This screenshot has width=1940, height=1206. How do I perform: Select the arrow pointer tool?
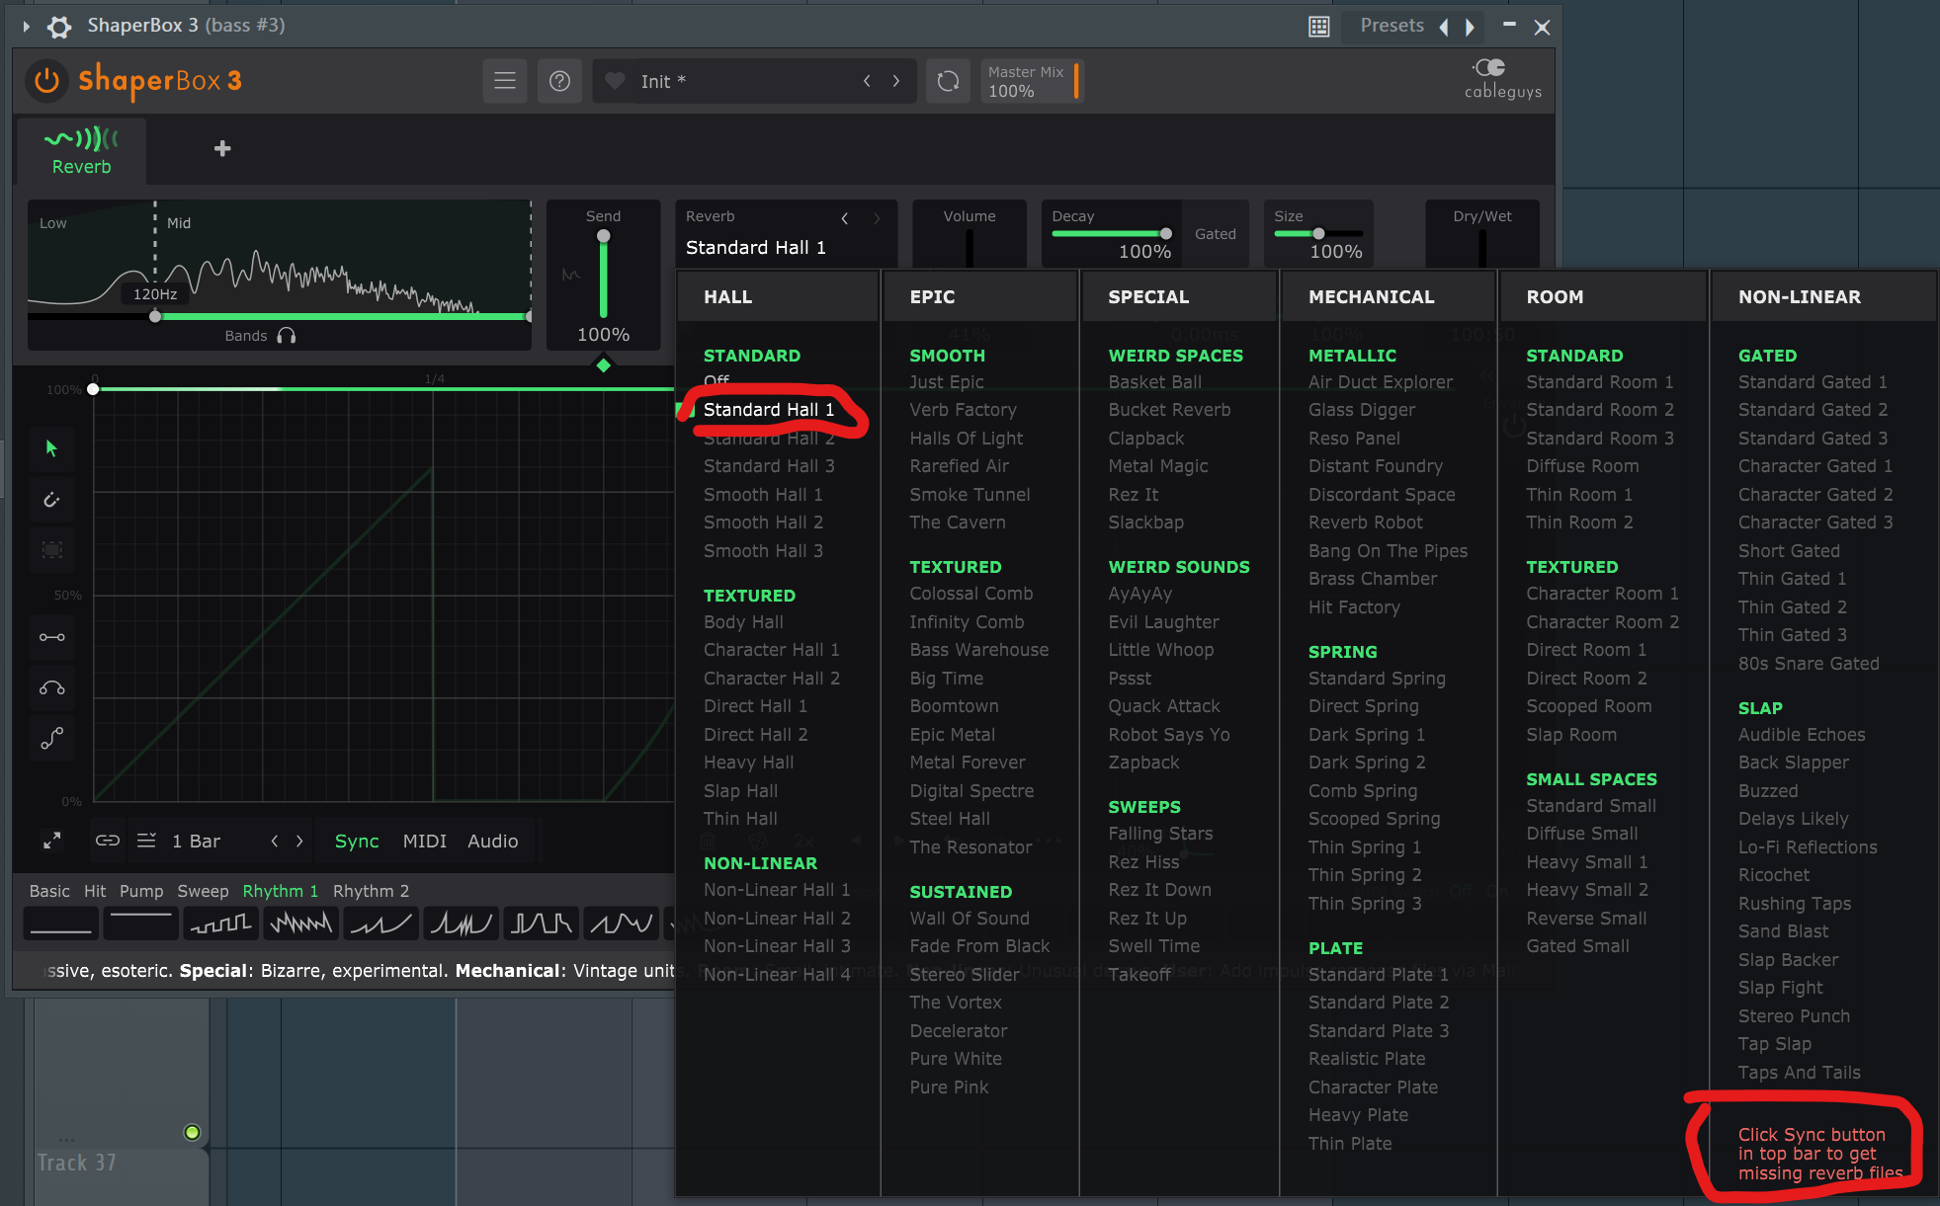pyautogui.click(x=51, y=448)
